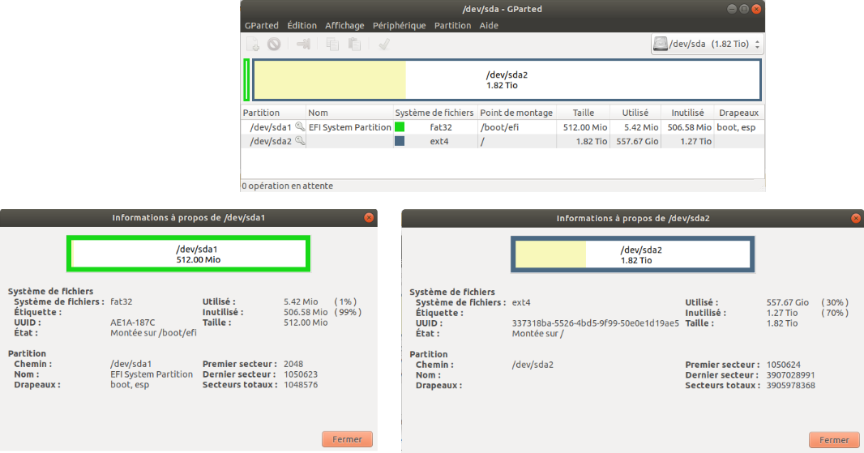Click the hard disk icon in device selector

tap(660, 44)
